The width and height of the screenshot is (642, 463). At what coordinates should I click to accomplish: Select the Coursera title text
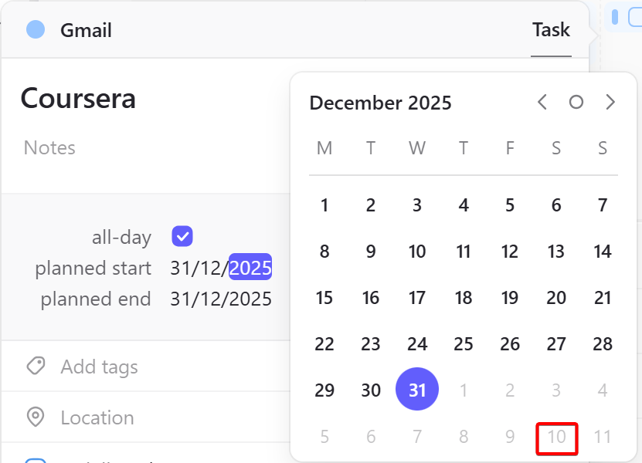tap(78, 99)
